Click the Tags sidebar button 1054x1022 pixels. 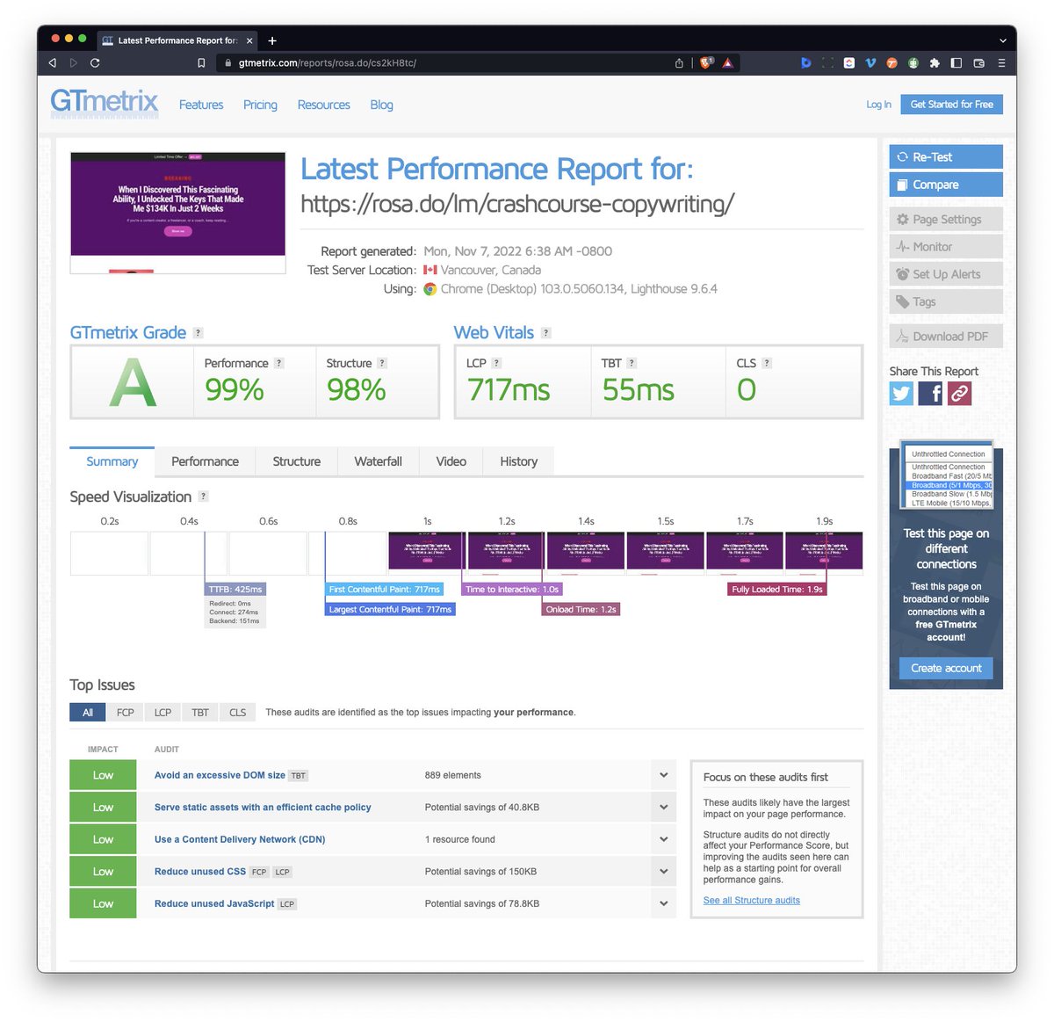946,301
